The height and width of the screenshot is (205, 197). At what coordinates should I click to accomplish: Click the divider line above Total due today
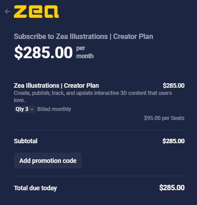(x=99, y=176)
